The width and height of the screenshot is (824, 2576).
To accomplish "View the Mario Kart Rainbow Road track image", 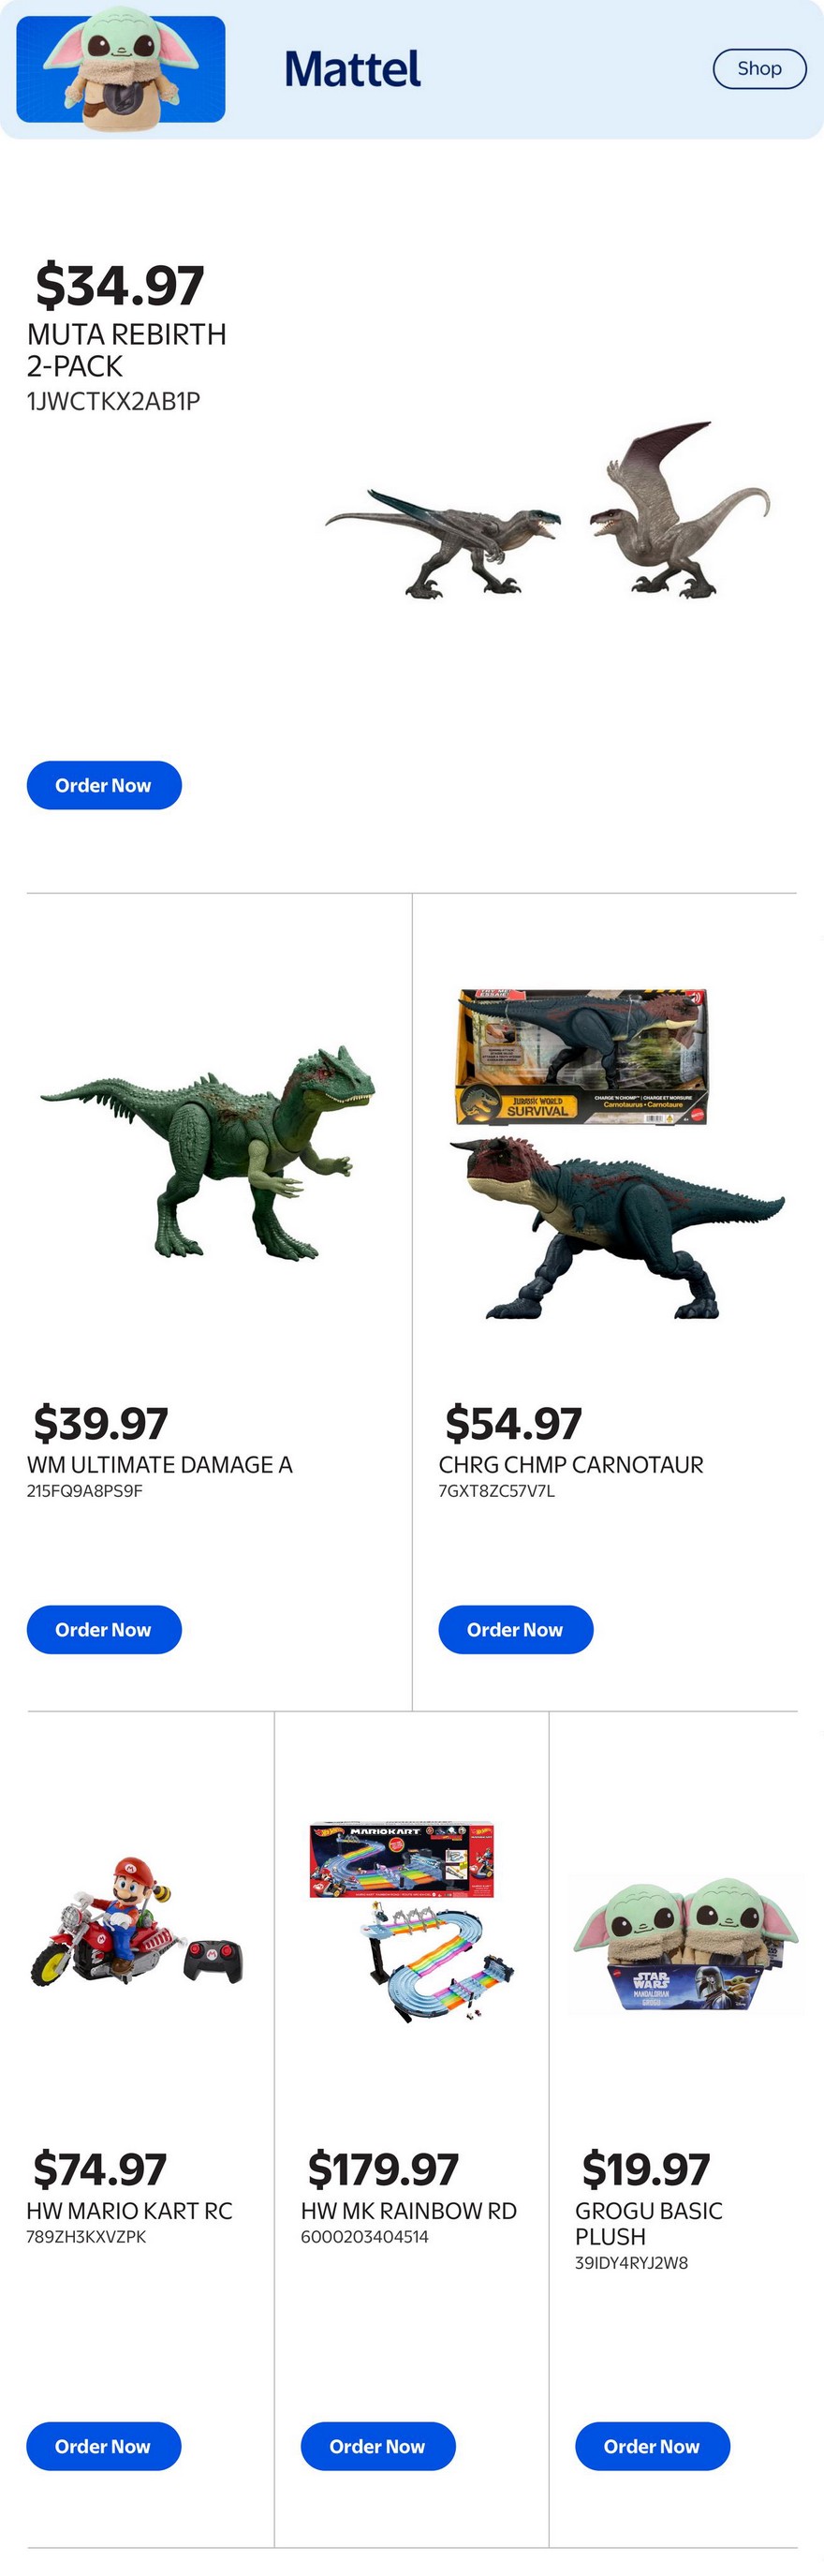I will pos(411,1923).
